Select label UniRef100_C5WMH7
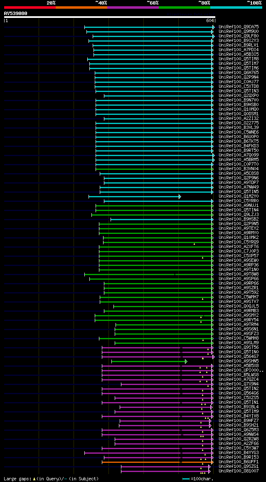This screenshot has width=266, height=482. pos(239,297)
